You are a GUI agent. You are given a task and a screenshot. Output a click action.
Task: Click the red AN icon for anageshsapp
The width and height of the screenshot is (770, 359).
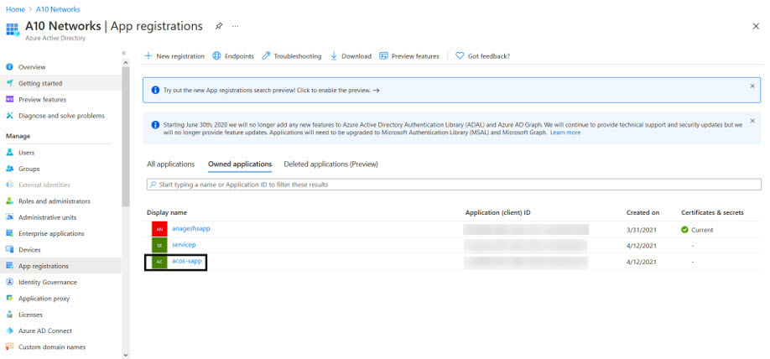[159, 229]
